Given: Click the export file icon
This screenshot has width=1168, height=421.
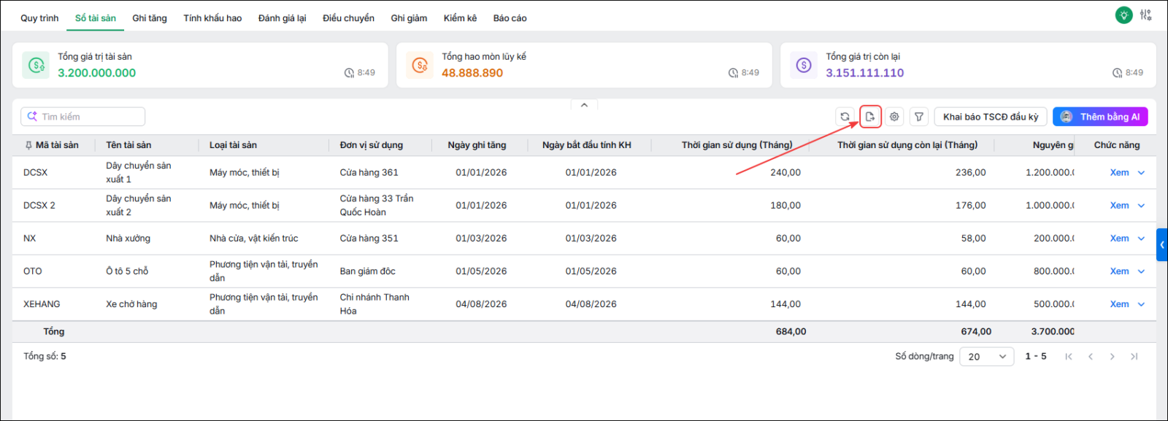Looking at the screenshot, I should pos(870,117).
